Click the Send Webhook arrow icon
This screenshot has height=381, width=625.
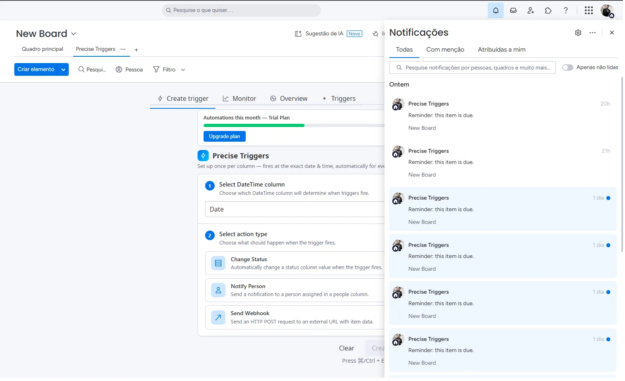[x=218, y=317]
